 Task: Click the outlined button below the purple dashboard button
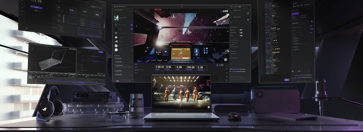[36, 11]
